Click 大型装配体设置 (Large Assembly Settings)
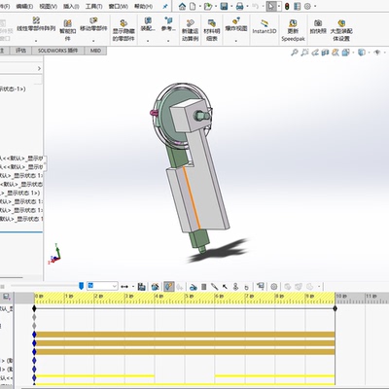389x389 pixels. 341,30
